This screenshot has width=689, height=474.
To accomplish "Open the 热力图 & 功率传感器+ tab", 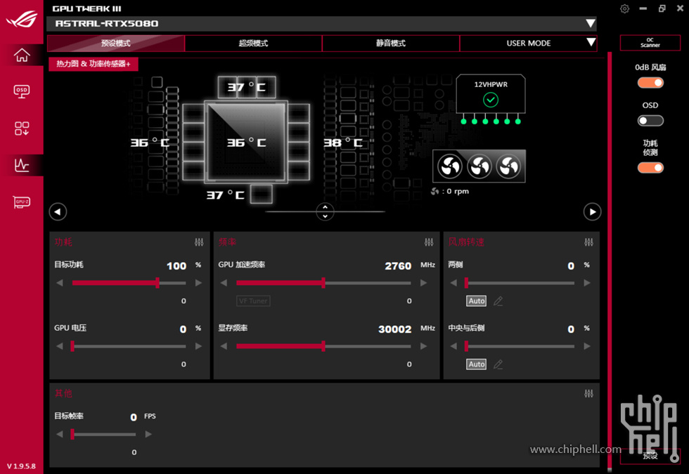I will coord(93,64).
